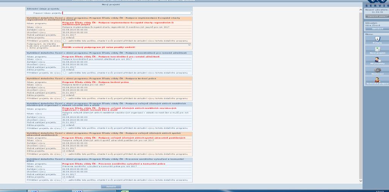
Task: Open the Nový projekt menu icon
Action: click(x=377, y=49)
